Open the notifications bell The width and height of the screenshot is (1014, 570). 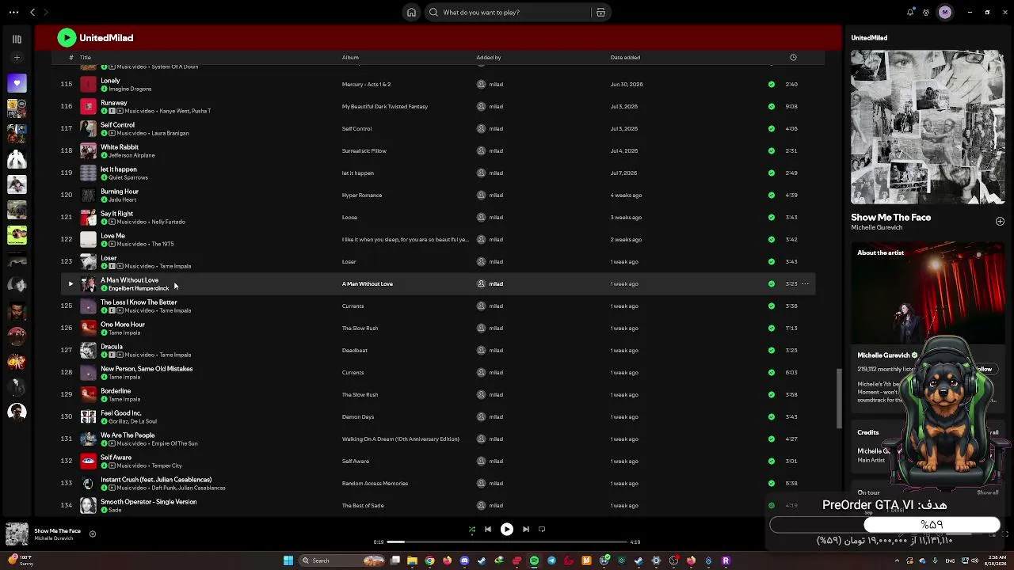pyautogui.click(x=910, y=13)
